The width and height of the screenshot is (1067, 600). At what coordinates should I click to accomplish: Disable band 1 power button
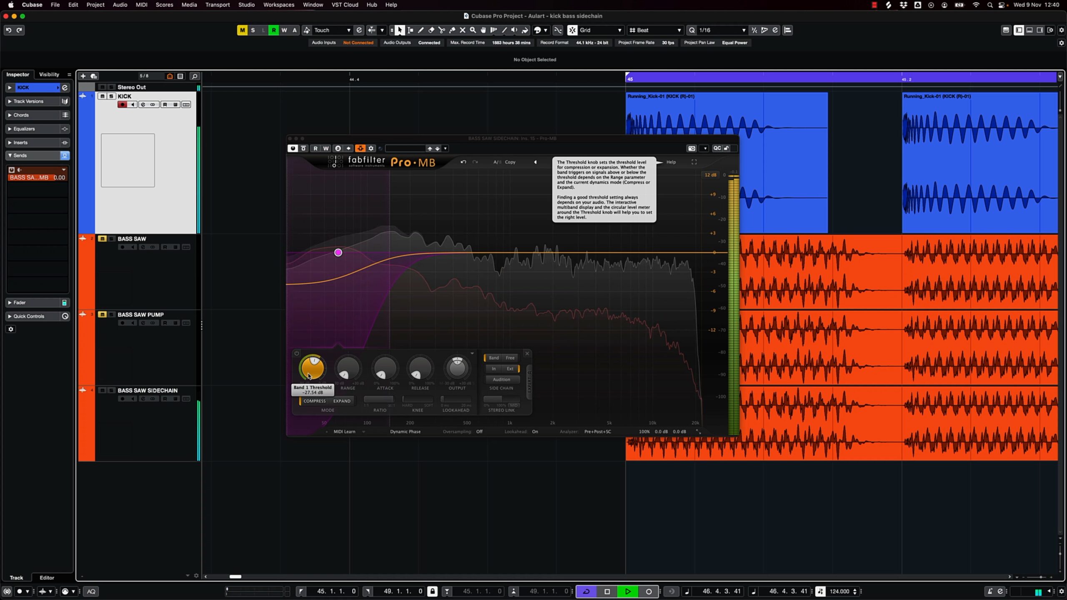point(296,353)
